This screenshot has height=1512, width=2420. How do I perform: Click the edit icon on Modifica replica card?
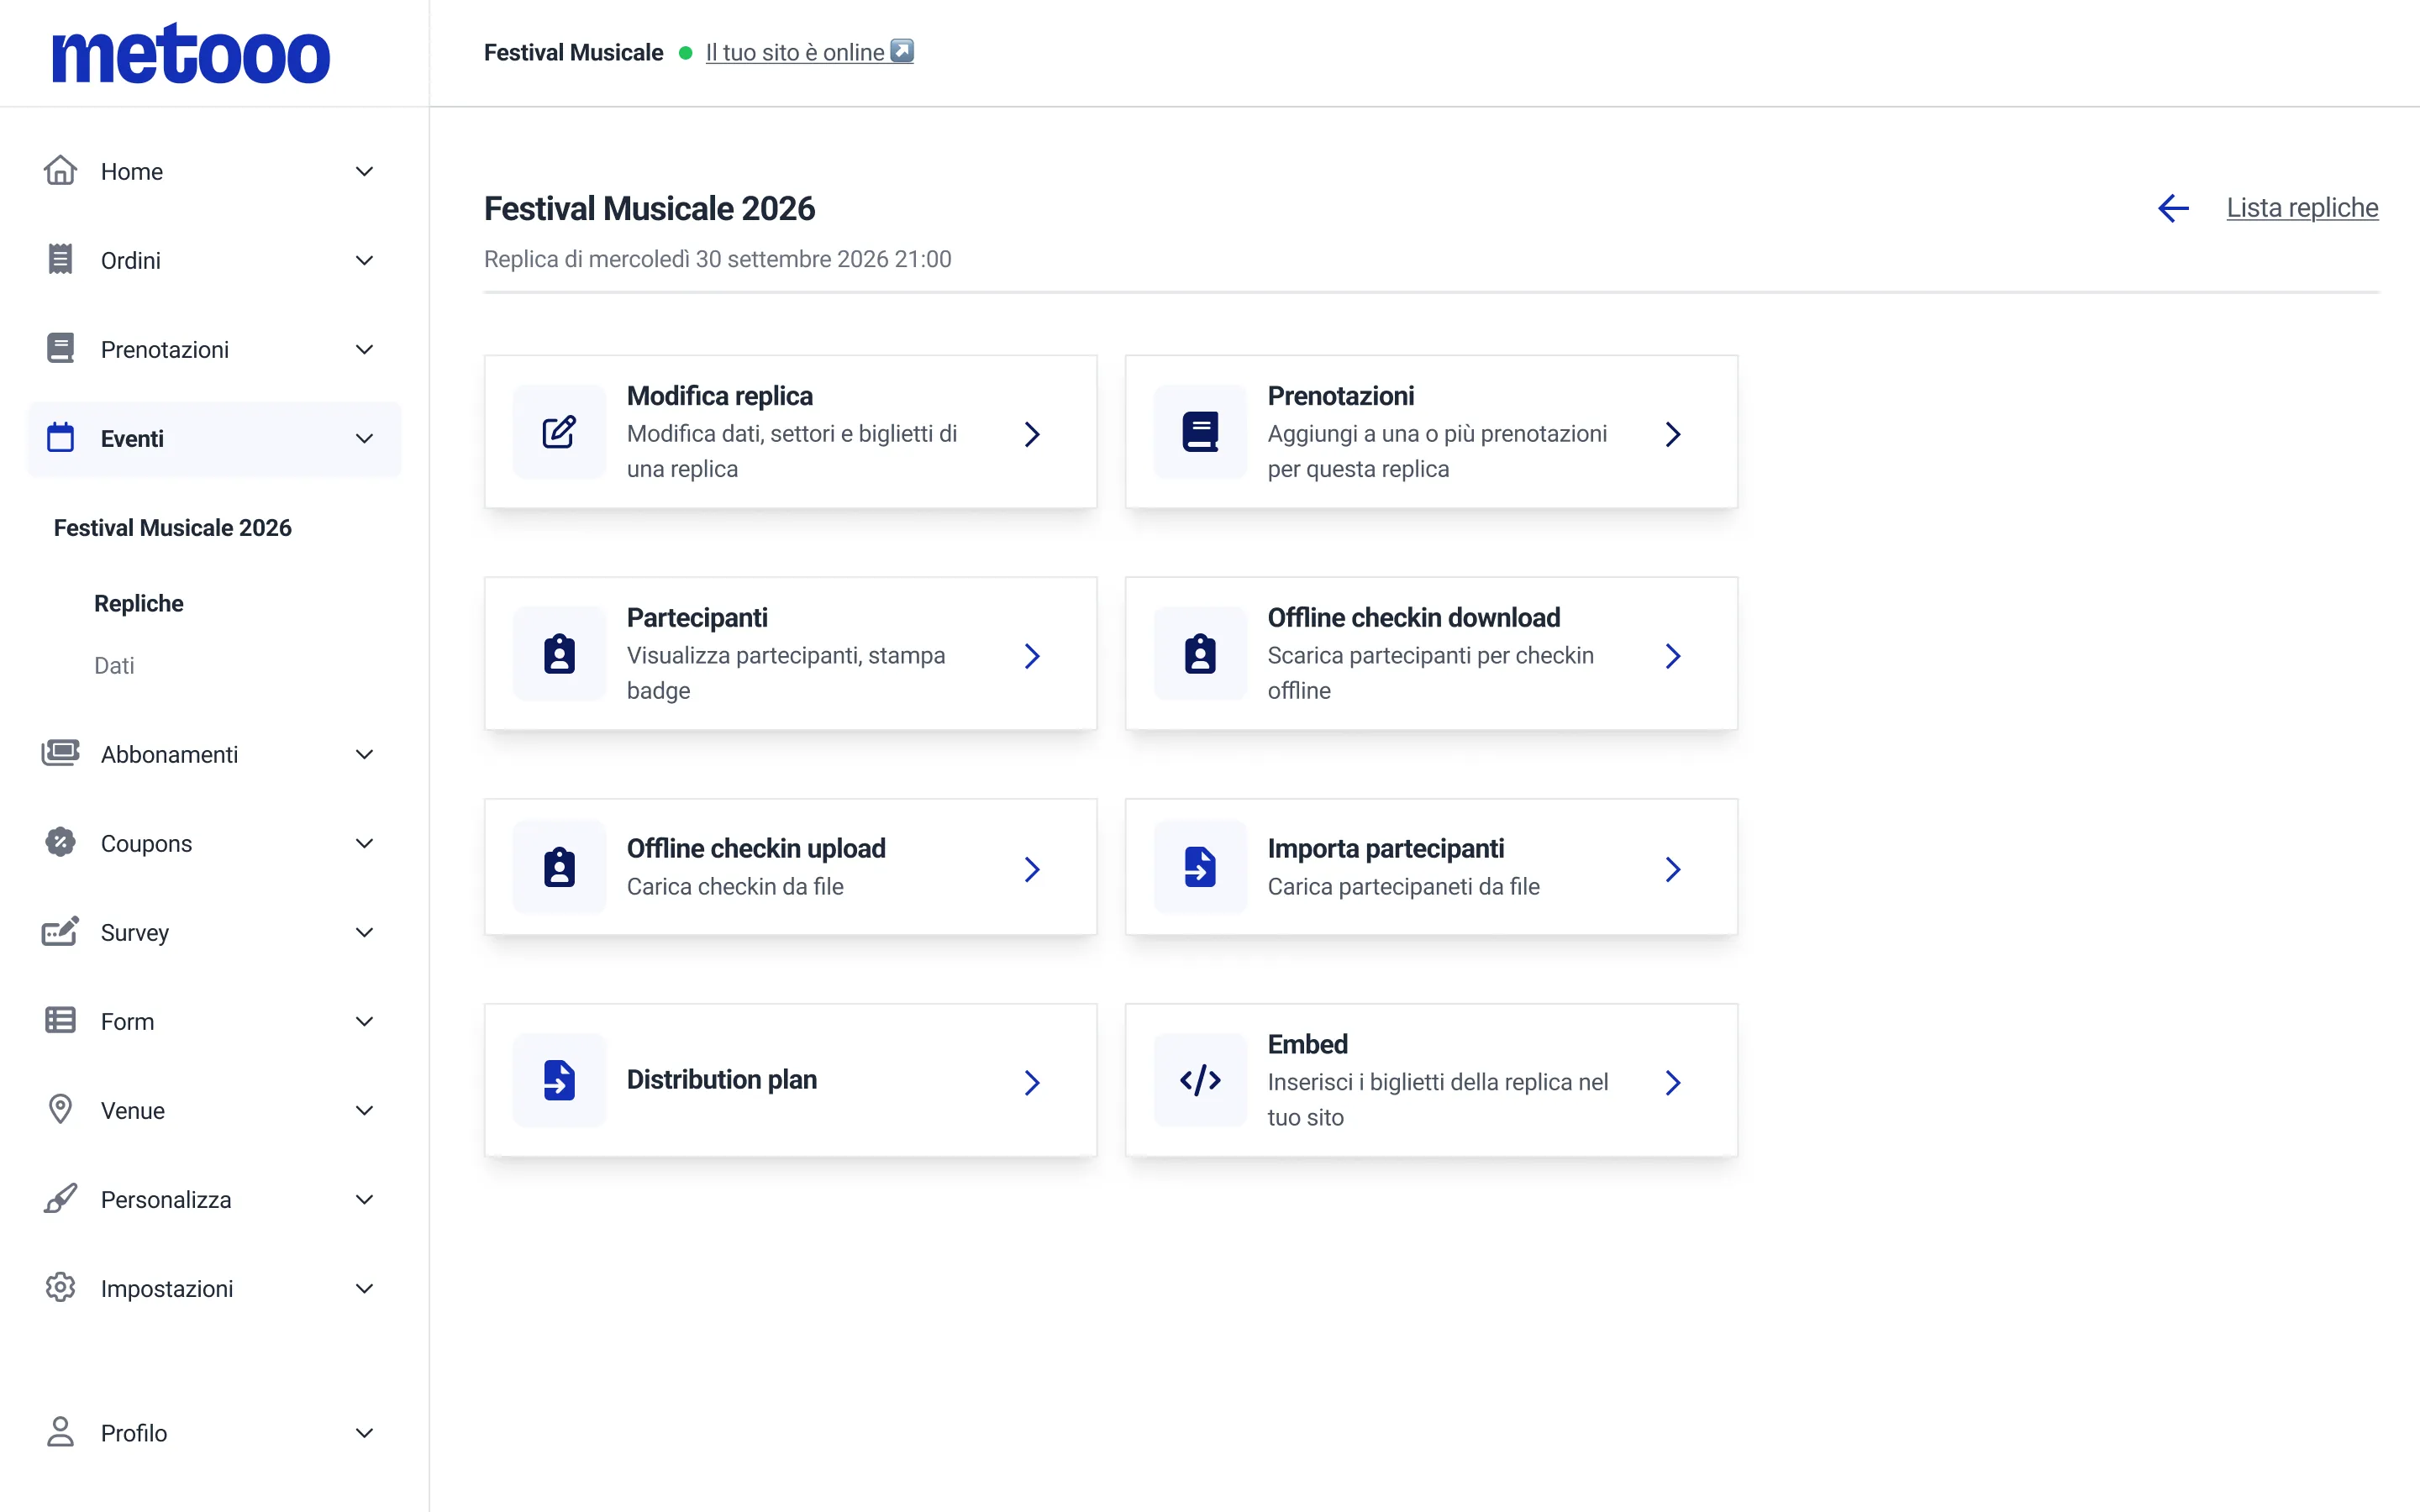pyautogui.click(x=559, y=432)
